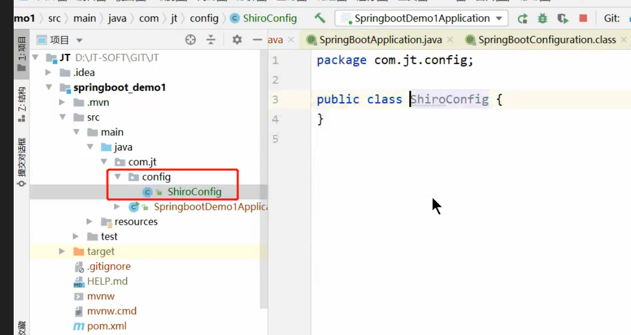Collapse all using the project panel icon
This screenshot has height=335, width=631.
click(211, 40)
